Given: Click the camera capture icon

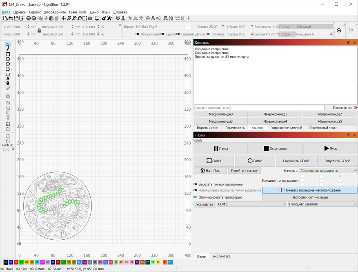Looking at the screenshot, I should (90, 18).
